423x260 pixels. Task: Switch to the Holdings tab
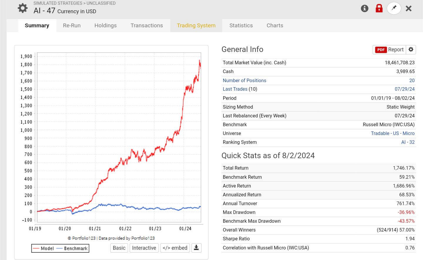point(105,26)
